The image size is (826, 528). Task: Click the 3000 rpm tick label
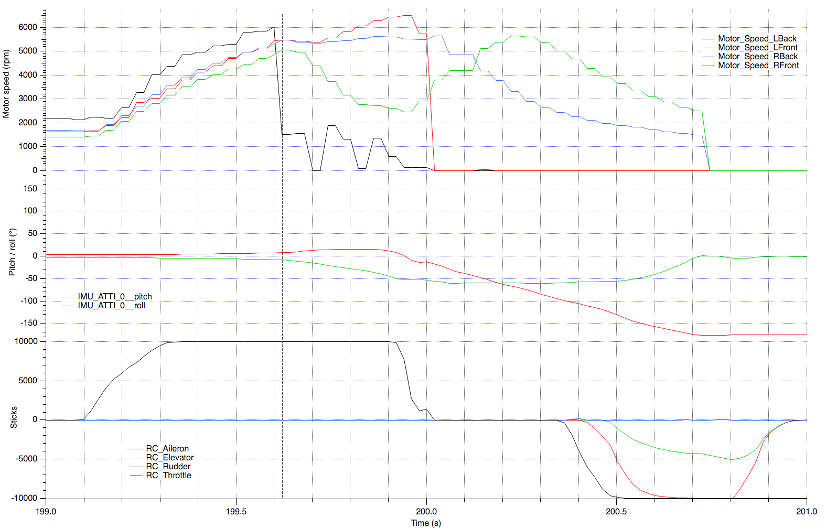pos(28,99)
